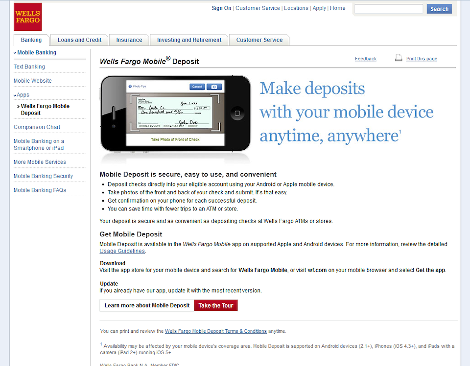Collapse the Apps sidebar section
This screenshot has height=366, width=470.
15,95
